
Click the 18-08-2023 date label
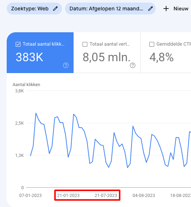coord(181,195)
